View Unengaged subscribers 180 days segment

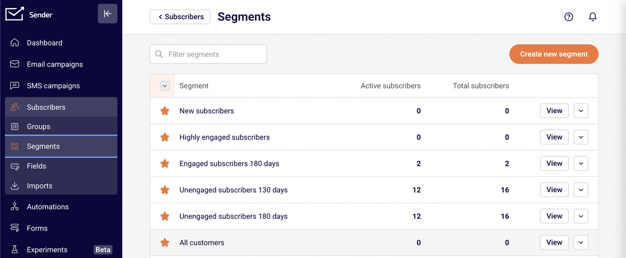click(554, 216)
